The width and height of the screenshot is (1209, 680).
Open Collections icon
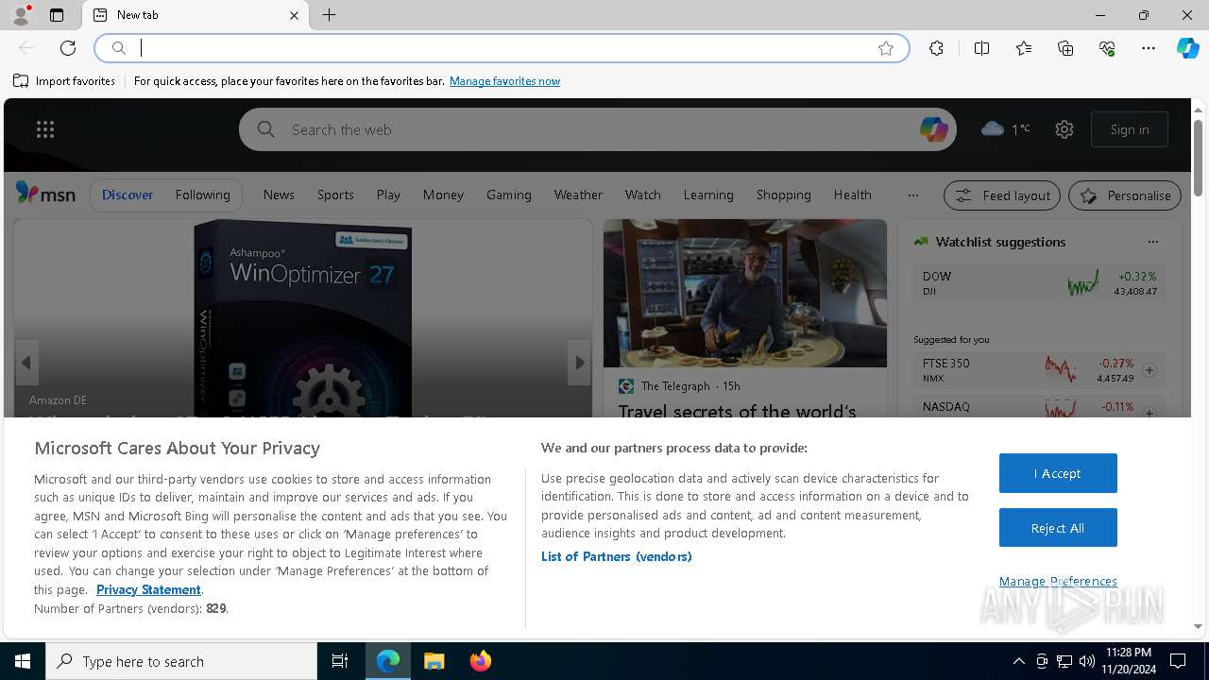[1065, 48]
